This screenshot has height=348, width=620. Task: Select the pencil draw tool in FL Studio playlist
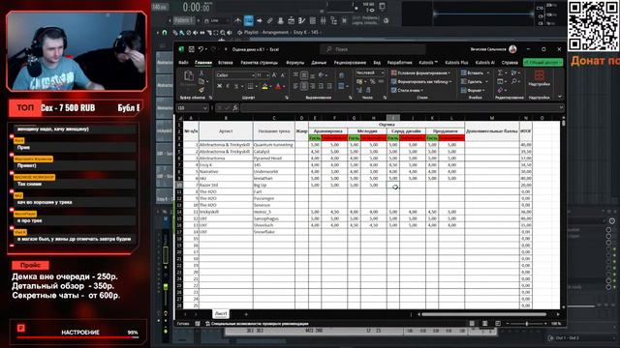point(174,33)
